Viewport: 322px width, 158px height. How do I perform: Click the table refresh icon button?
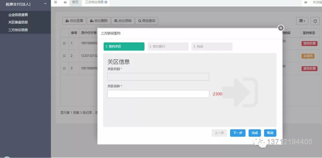(315, 21)
